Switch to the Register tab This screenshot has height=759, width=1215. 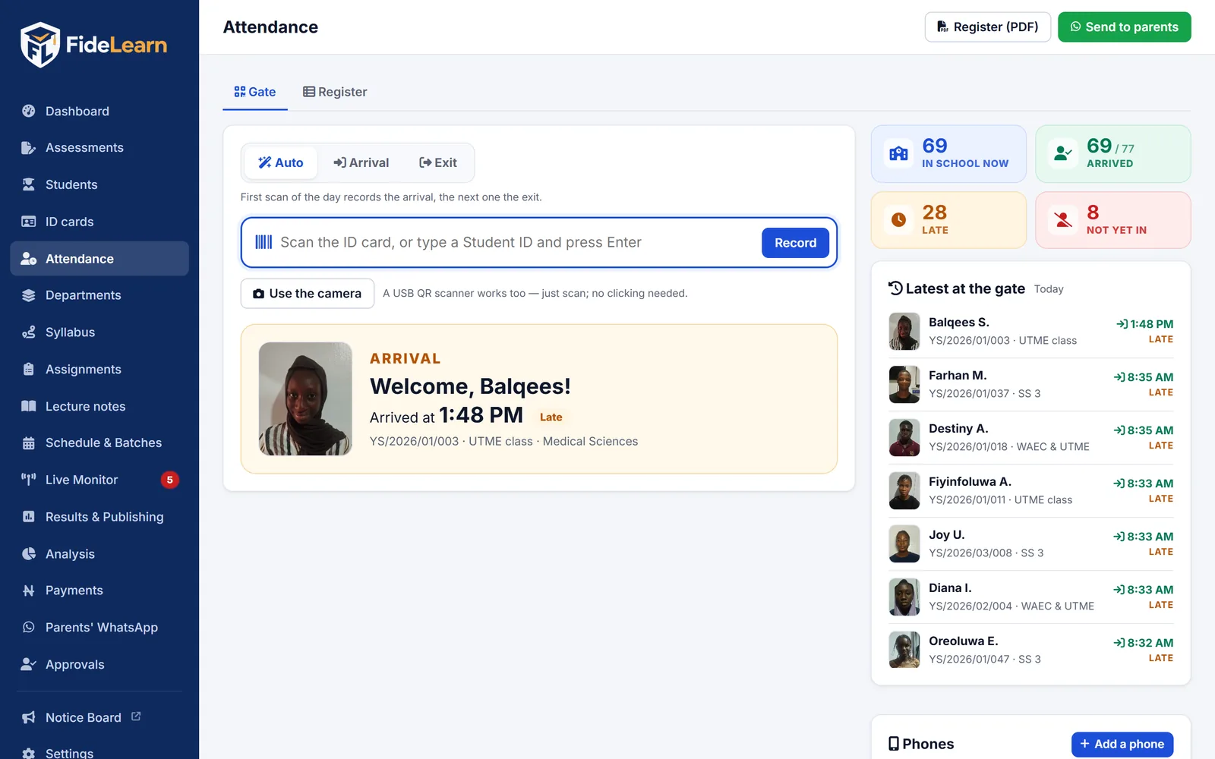click(335, 92)
